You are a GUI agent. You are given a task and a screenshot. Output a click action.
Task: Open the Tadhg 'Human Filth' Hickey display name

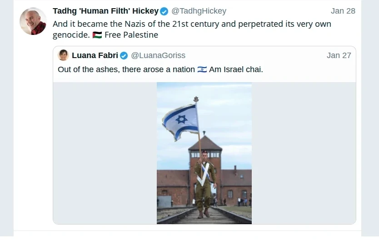105,11
